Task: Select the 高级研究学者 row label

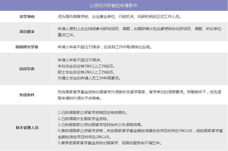Action: [27, 47]
